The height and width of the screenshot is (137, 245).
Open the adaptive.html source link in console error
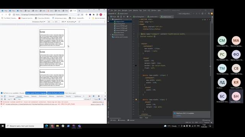(x=98, y=102)
